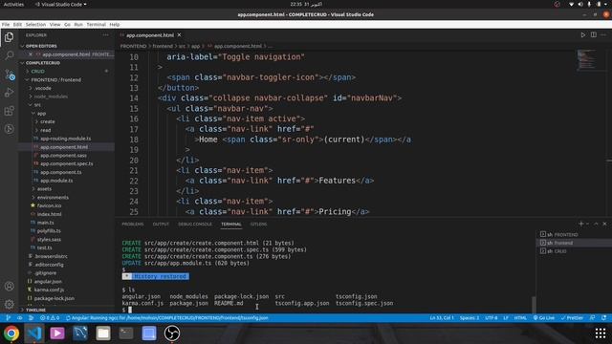
Task: Open the Live Share activity bar icon
Action: pyautogui.click(x=9, y=129)
